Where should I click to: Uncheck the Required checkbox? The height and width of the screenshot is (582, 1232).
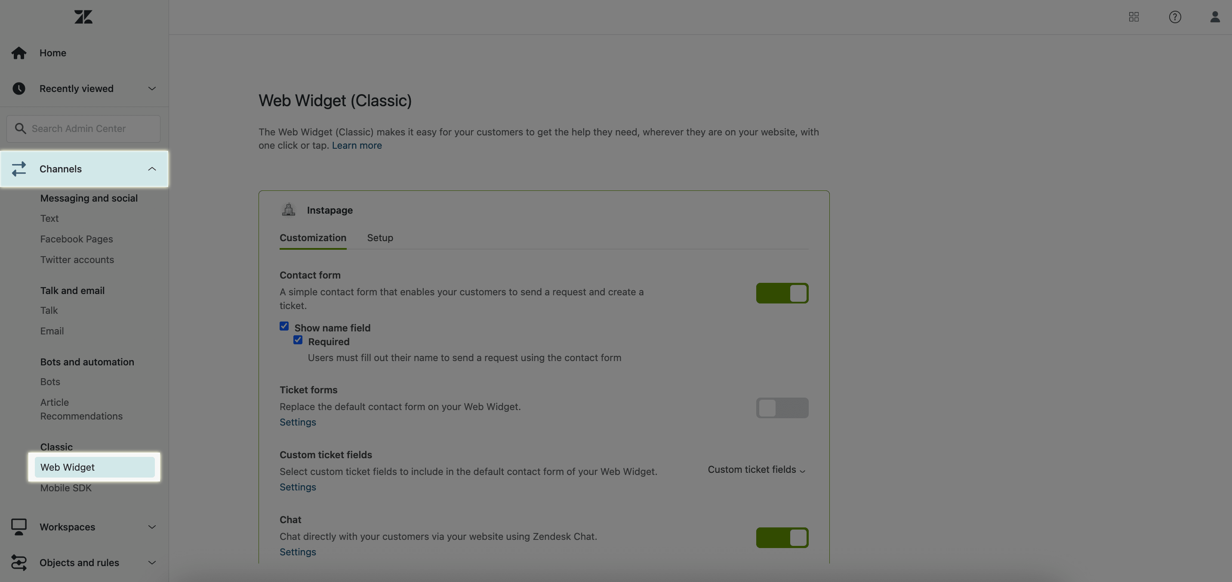click(298, 340)
